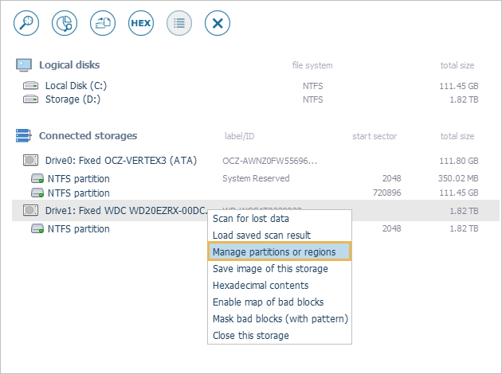Screen dimensions: 502x374
Task: Select Storage (D:) logical disk
Action: coord(73,99)
